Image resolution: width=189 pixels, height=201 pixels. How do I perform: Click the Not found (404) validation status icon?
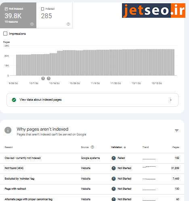click(113, 168)
